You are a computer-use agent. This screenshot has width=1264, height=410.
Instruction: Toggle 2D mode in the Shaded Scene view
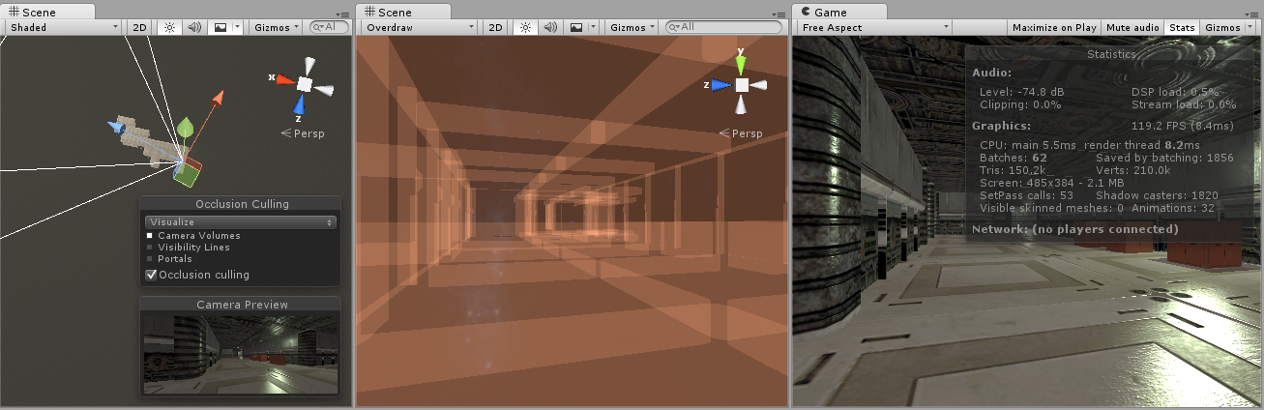[x=141, y=27]
